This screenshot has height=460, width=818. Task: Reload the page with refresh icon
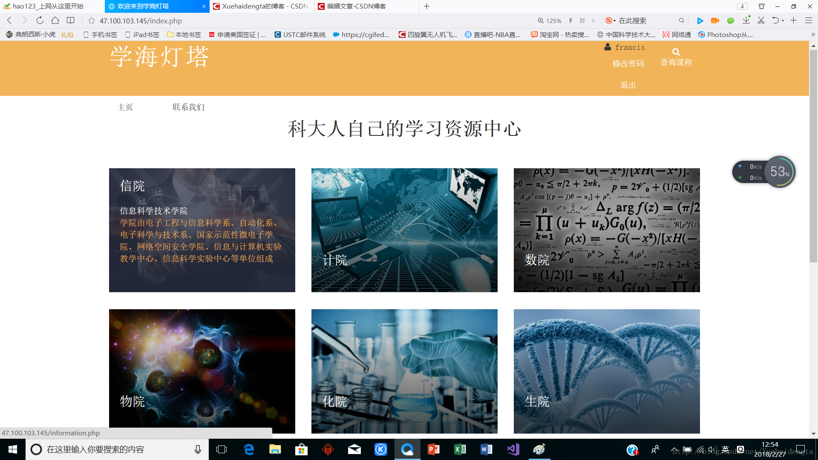(x=40, y=20)
